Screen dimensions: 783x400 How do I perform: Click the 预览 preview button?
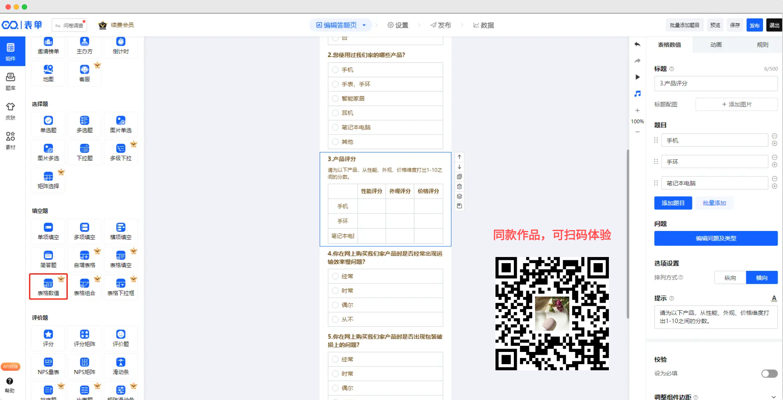(715, 25)
